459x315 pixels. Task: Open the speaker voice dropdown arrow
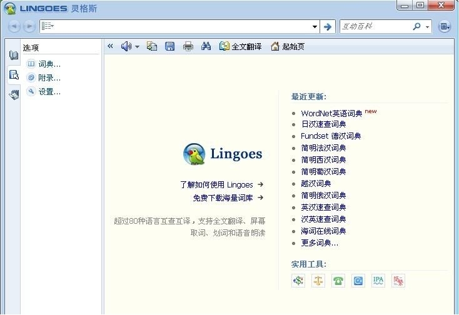click(137, 47)
